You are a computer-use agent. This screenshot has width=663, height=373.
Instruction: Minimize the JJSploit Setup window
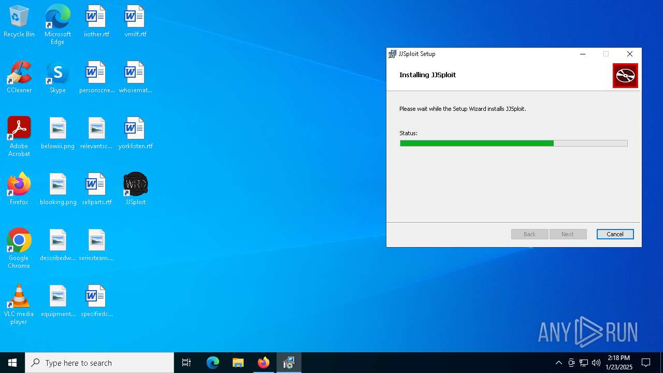pyautogui.click(x=583, y=54)
